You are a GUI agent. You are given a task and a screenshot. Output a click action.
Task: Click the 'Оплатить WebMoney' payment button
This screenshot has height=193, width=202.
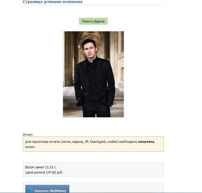pyautogui.click(x=47, y=189)
